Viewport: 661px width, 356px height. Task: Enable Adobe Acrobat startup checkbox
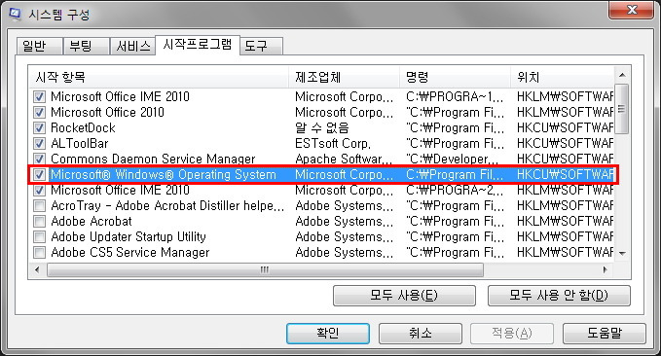point(39,221)
